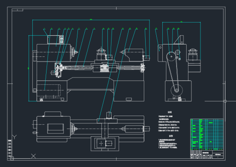Select the headstock body in the front view
This screenshot has width=236, height=167.
pyautogui.click(x=53, y=53)
